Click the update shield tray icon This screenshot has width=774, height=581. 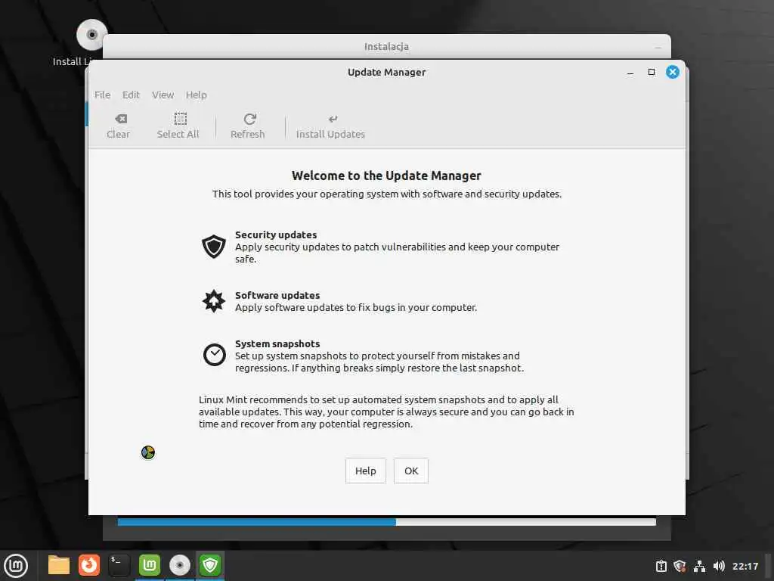[x=680, y=566]
